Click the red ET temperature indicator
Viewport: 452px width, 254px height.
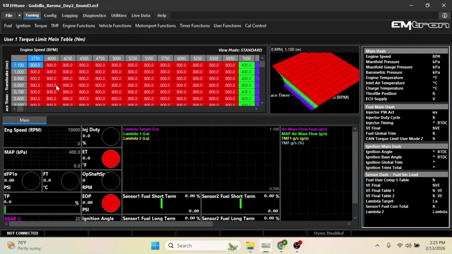[111, 159]
